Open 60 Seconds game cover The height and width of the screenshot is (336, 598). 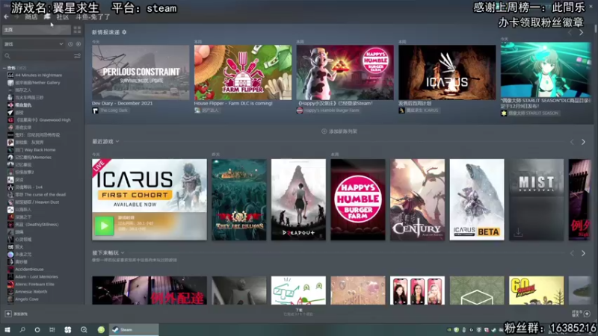point(537,290)
